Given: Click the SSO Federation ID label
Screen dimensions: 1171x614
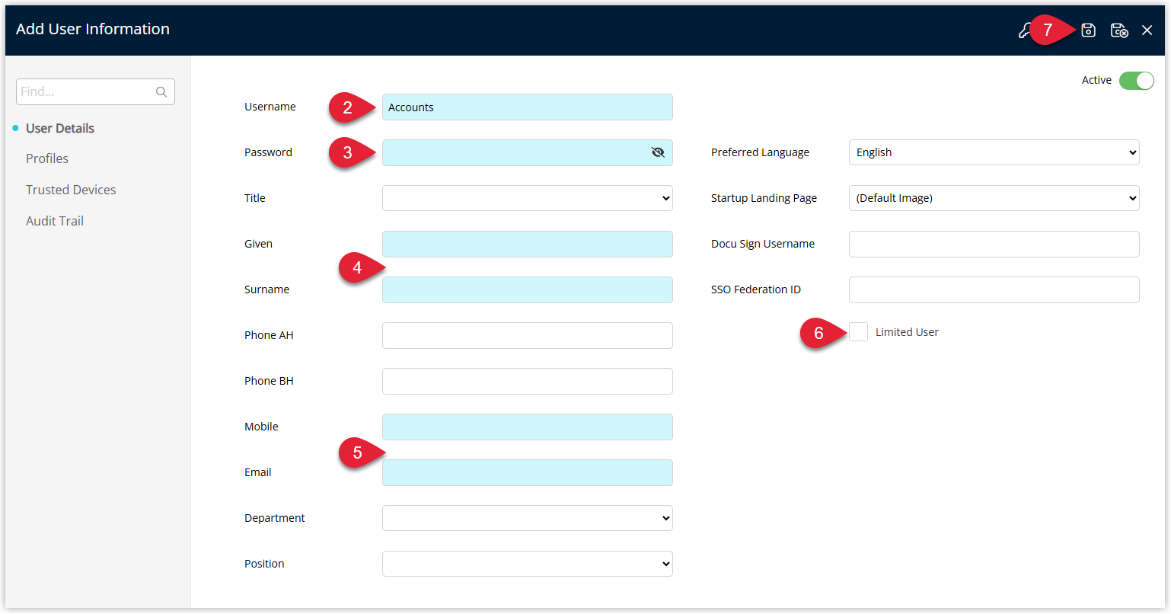Looking at the screenshot, I should [x=756, y=289].
